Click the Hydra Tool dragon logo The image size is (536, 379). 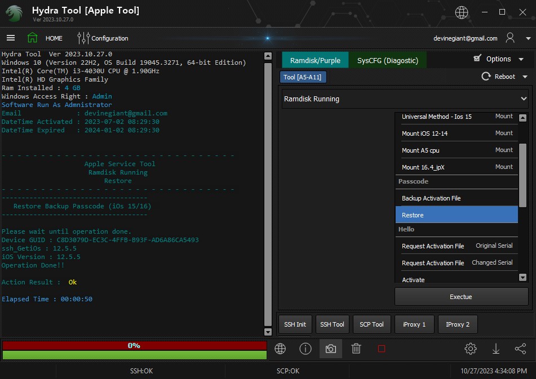click(x=14, y=14)
